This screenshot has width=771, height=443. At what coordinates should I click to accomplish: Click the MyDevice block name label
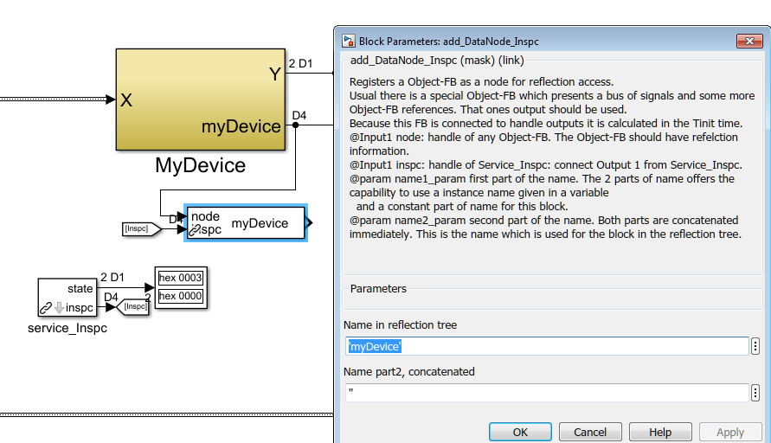point(200,165)
